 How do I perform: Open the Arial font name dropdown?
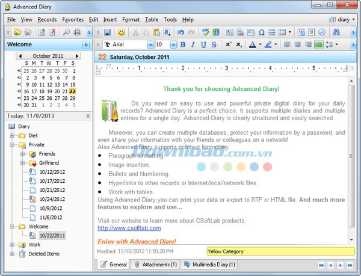(150, 44)
